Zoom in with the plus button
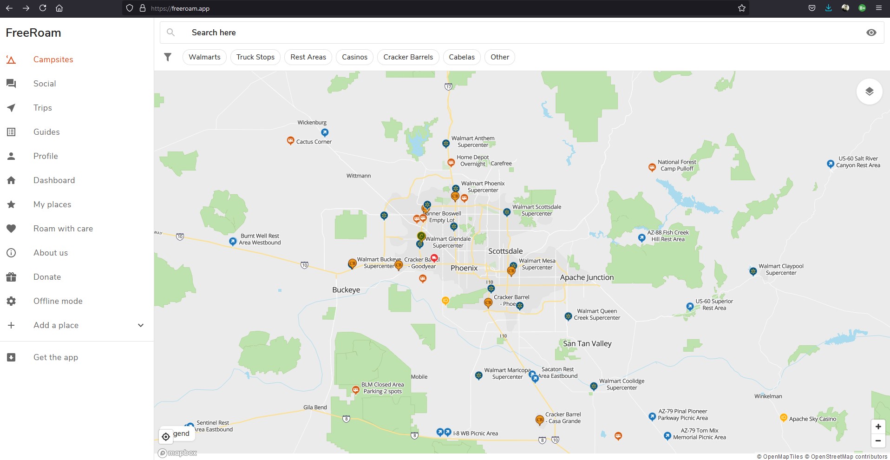The width and height of the screenshot is (890, 460). [878, 427]
